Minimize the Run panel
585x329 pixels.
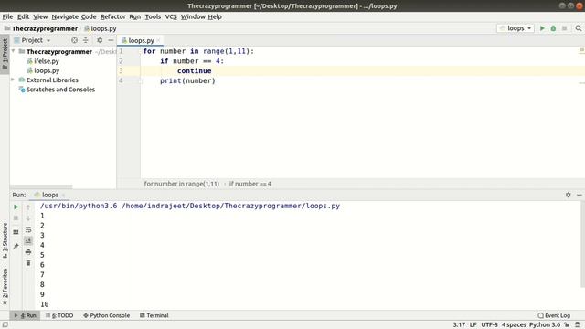pyautogui.click(x=579, y=195)
